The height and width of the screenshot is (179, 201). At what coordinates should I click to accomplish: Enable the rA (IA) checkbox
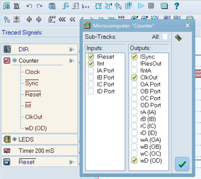pyautogui.click(x=134, y=112)
